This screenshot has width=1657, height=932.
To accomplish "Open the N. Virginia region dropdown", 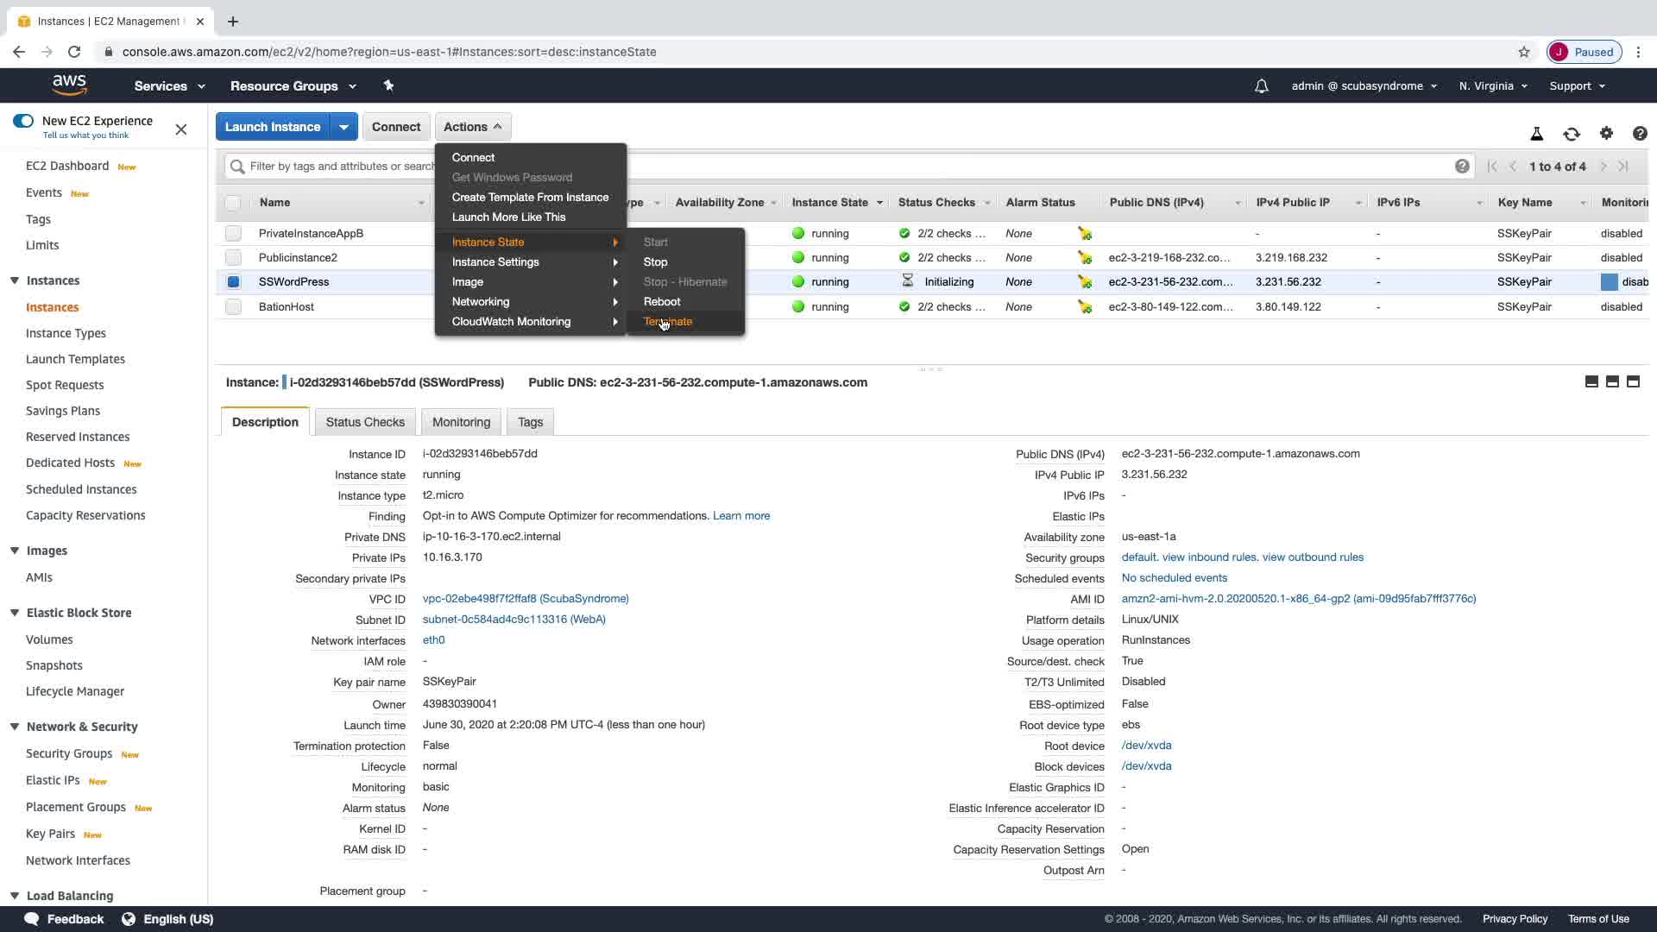I will tap(1493, 86).
